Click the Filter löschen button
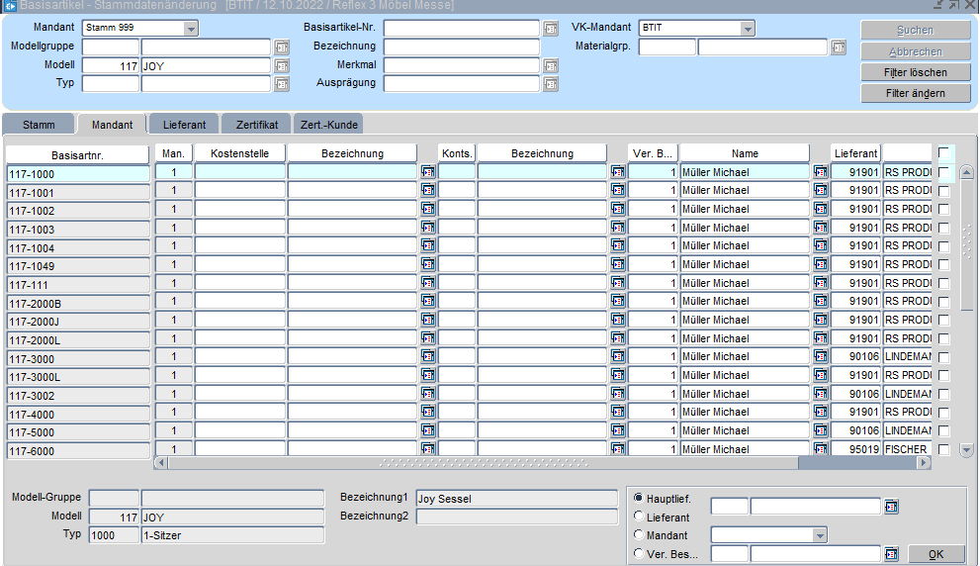 [915, 72]
